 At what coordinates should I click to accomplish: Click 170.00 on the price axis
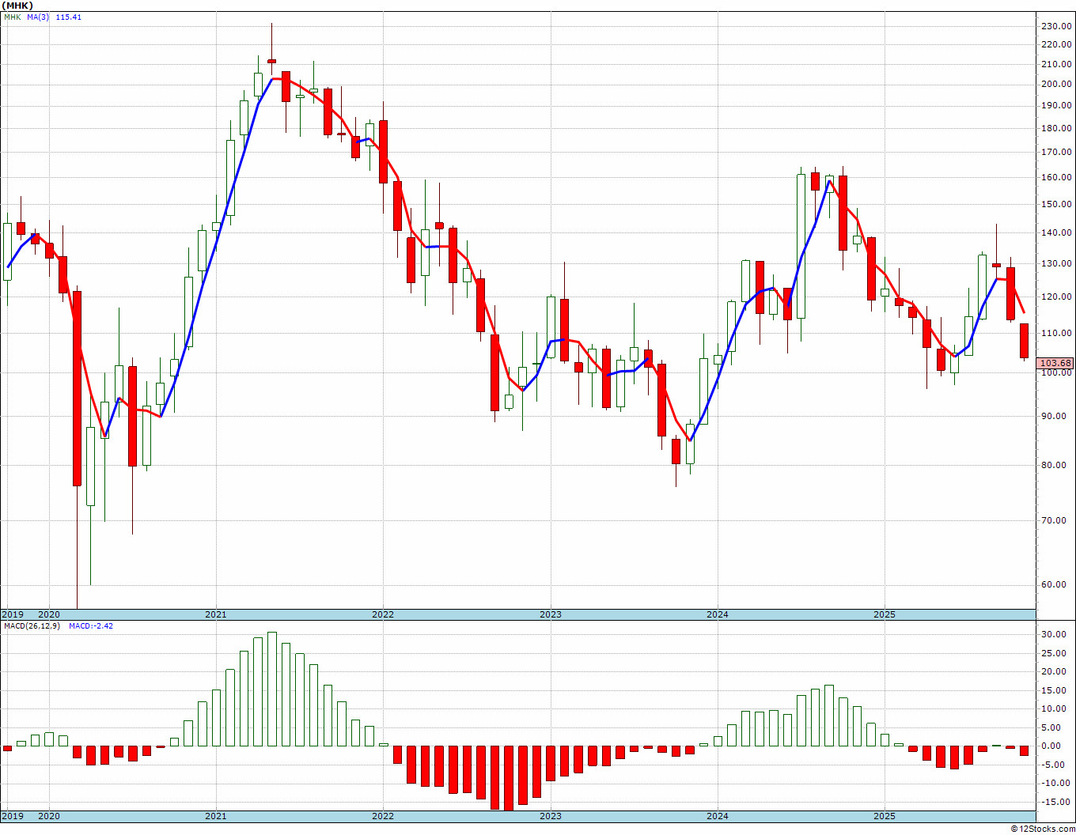coord(1056,152)
